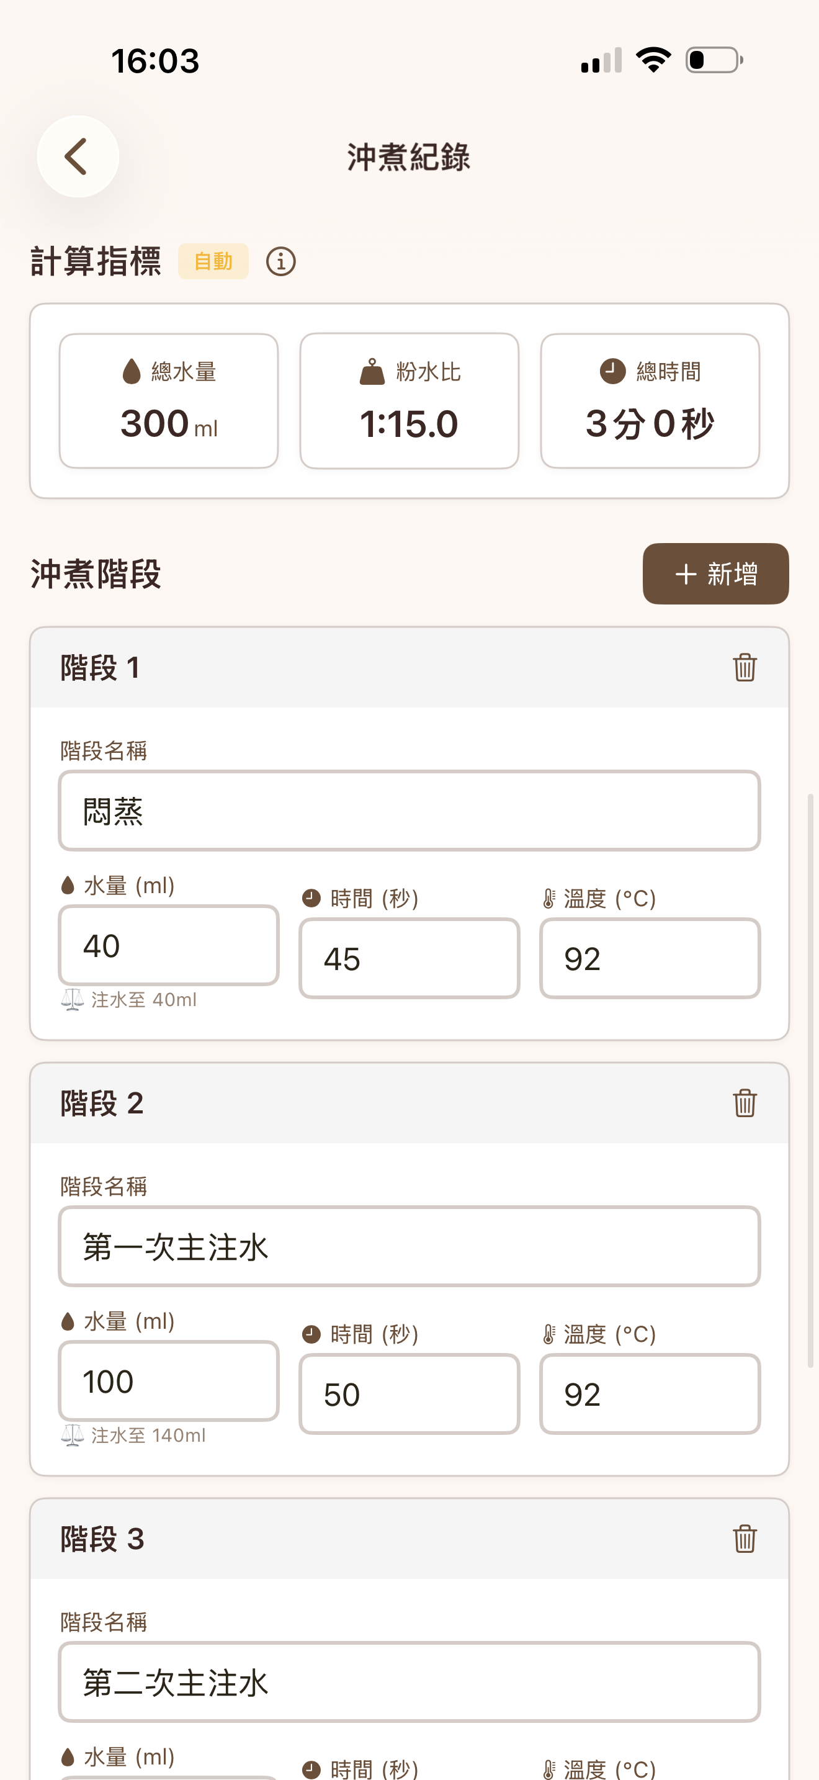
Task: Select the temperature field showing 92 in 階段 2
Action: pos(650,1394)
